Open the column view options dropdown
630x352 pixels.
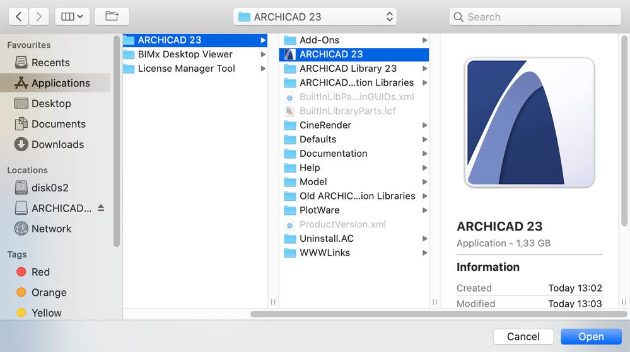pyautogui.click(x=73, y=17)
